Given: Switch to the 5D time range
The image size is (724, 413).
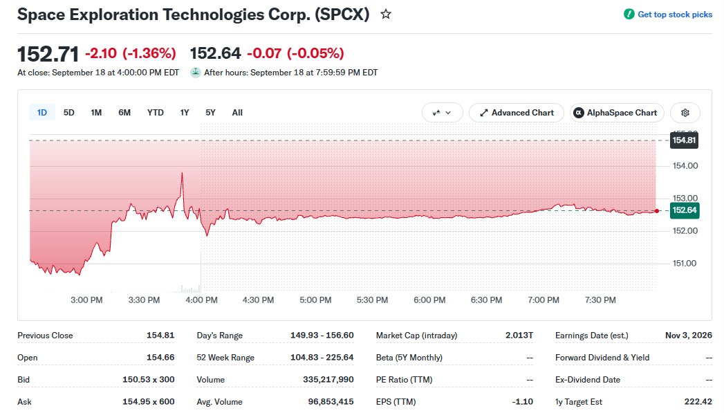Looking at the screenshot, I should [x=68, y=113].
